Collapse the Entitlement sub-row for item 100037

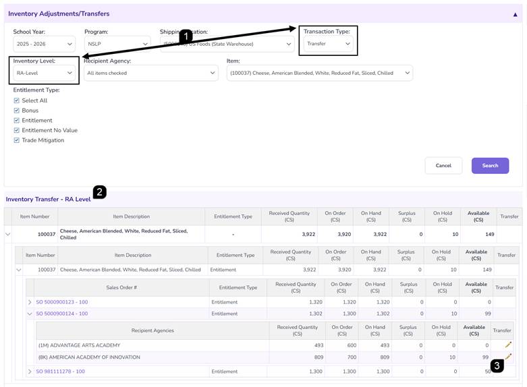pos(19,270)
